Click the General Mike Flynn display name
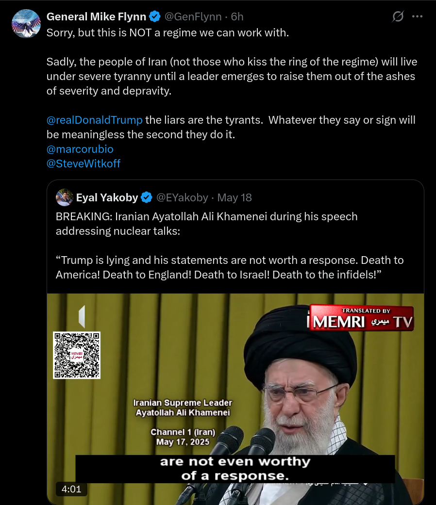The image size is (436, 505). [96, 16]
